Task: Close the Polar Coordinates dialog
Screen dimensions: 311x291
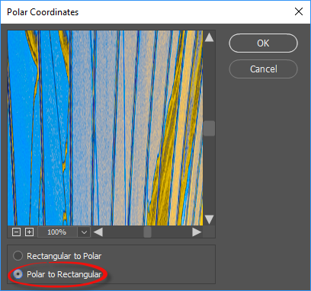Action: (299, 11)
